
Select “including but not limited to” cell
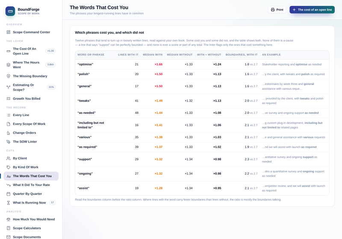tap(91, 125)
